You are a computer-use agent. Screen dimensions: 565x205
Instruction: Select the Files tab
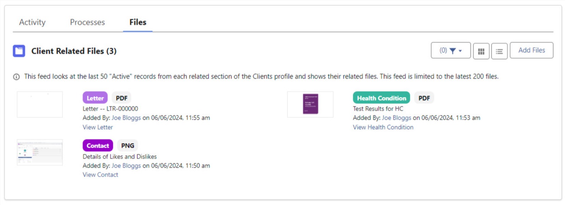tap(138, 22)
